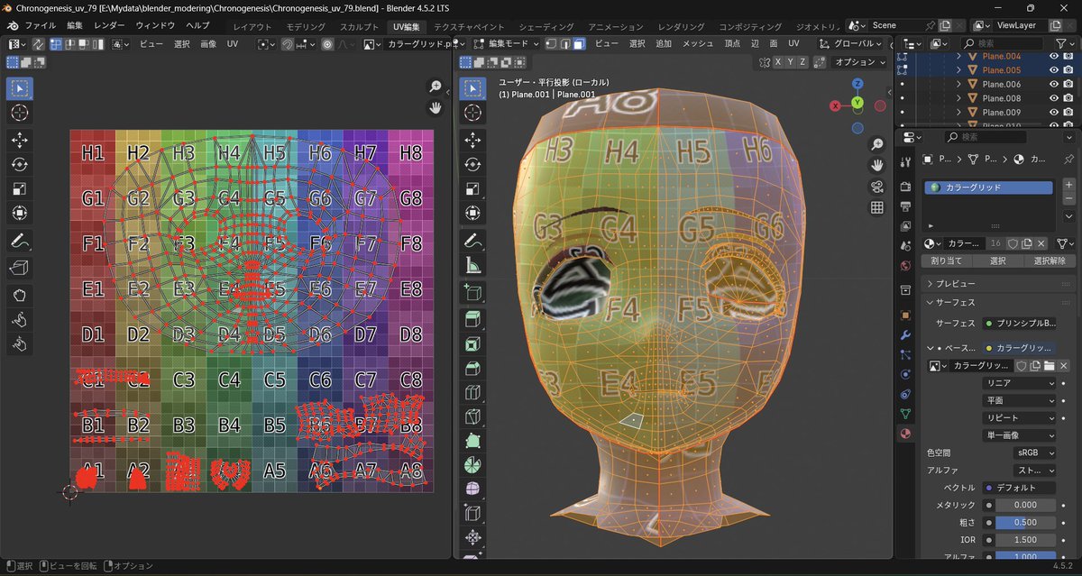Toggle camera view in 3D viewport

click(876, 187)
